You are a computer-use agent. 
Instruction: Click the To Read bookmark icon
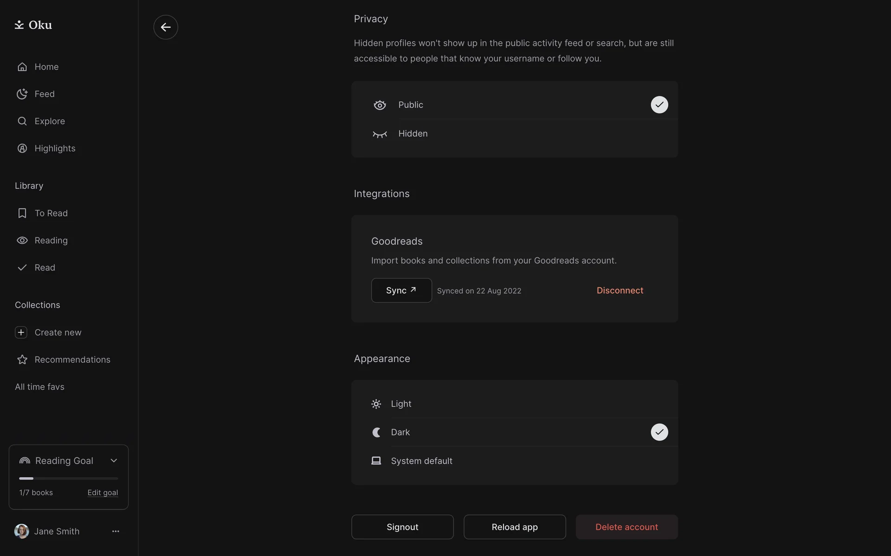click(22, 213)
